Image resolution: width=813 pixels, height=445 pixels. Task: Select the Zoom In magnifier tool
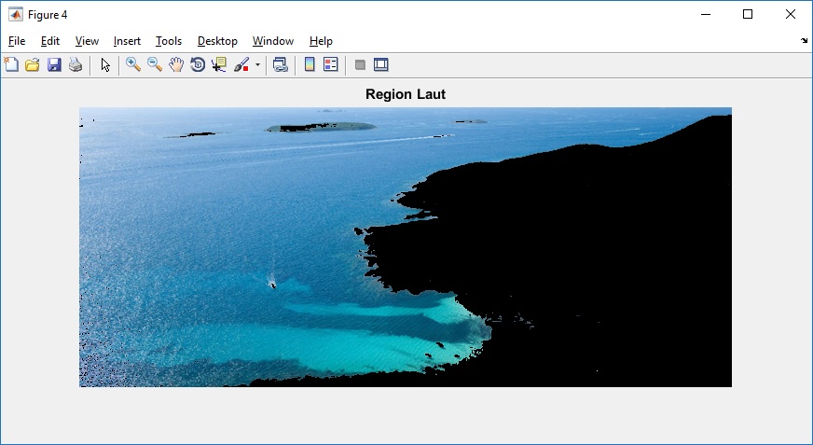tap(133, 64)
